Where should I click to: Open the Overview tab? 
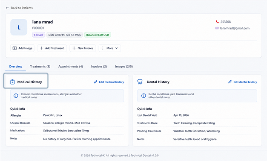click(x=15, y=67)
